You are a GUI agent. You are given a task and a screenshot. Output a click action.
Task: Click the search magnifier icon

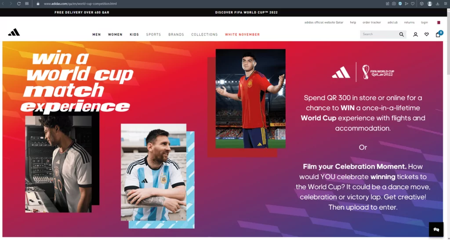coord(402,34)
